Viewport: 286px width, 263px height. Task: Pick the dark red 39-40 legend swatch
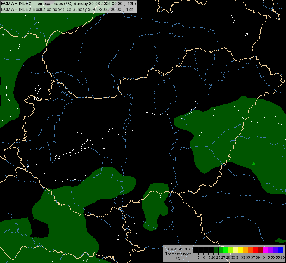pyautogui.click(x=261, y=250)
